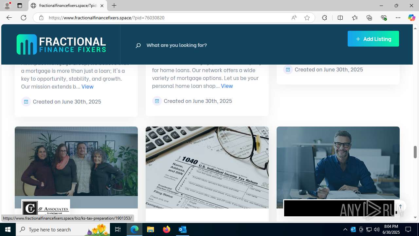
Task: Click the Fractional Finance Fixers logo
Action: pyautogui.click(x=61, y=45)
